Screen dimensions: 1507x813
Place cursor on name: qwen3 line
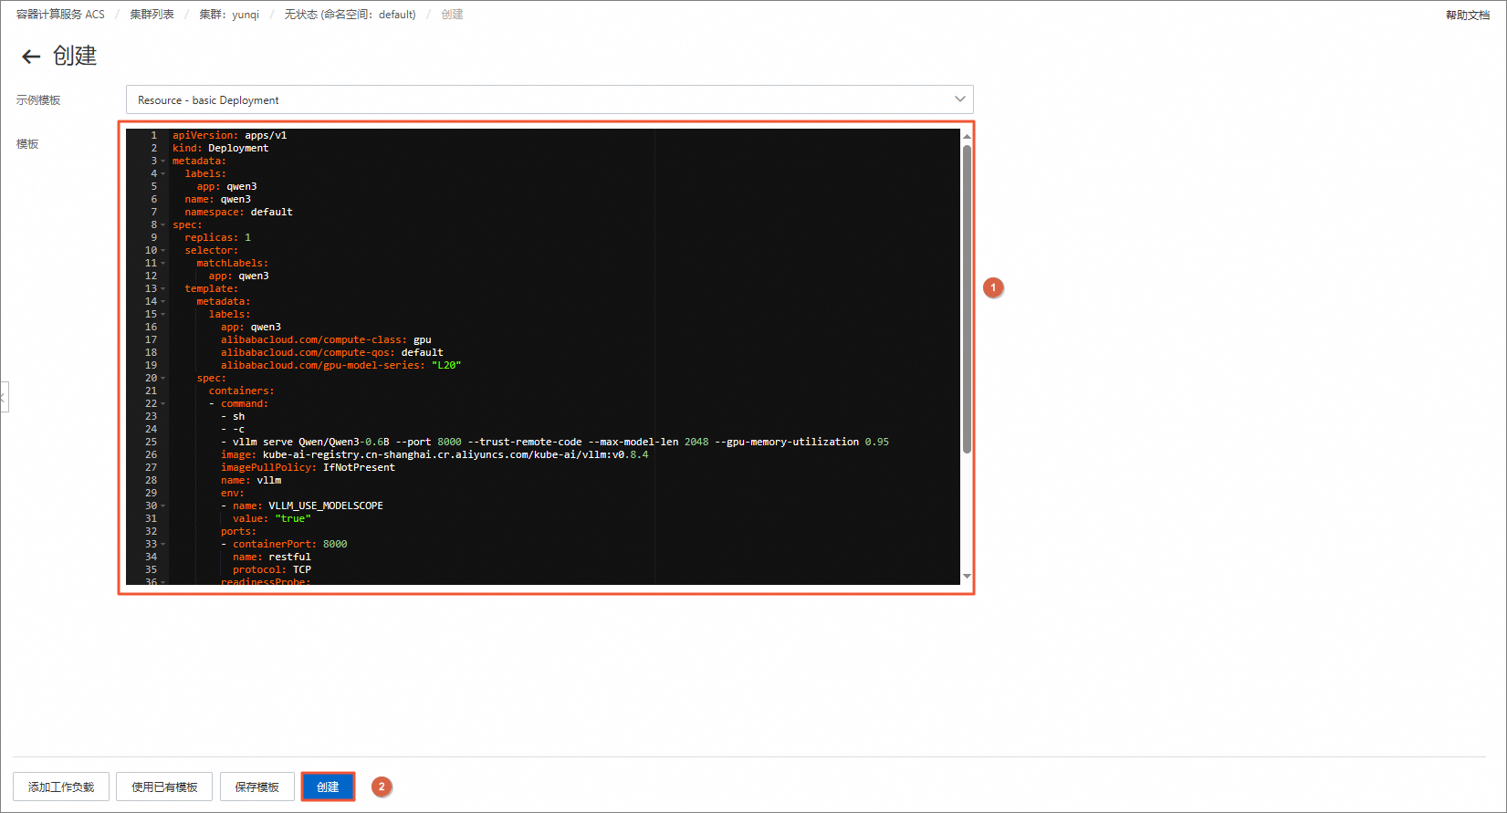click(x=218, y=199)
